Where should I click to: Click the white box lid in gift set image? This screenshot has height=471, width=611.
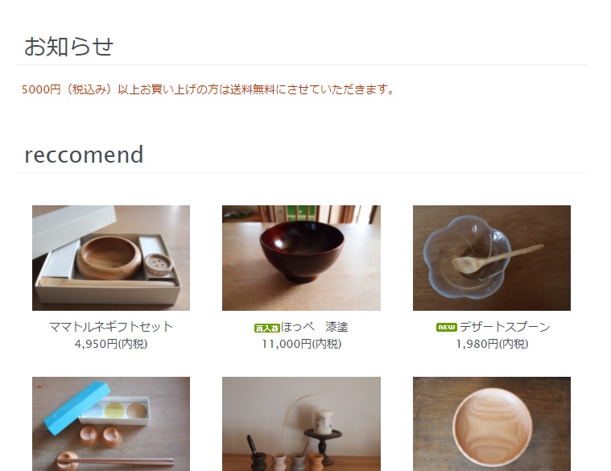point(73,229)
